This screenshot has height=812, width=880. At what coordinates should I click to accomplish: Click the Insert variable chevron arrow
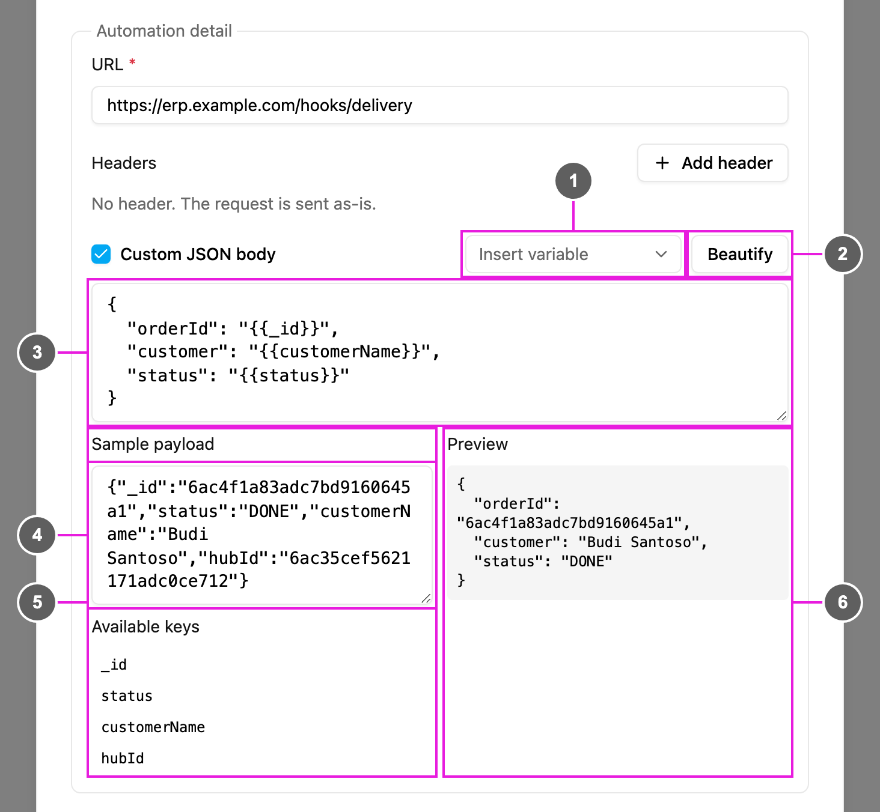[661, 254]
